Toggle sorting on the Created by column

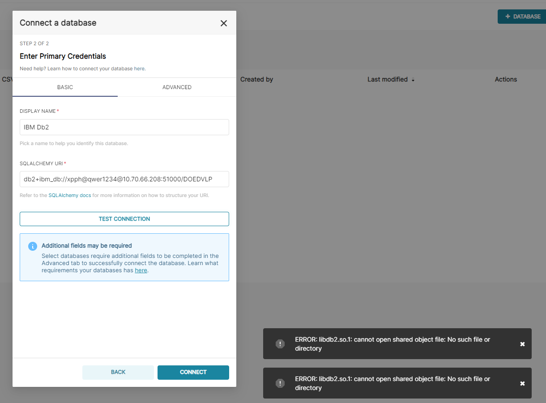pyautogui.click(x=256, y=79)
